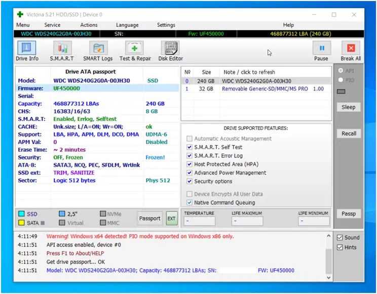Toggle Native Command Queuing checkbox

(x=190, y=202)
